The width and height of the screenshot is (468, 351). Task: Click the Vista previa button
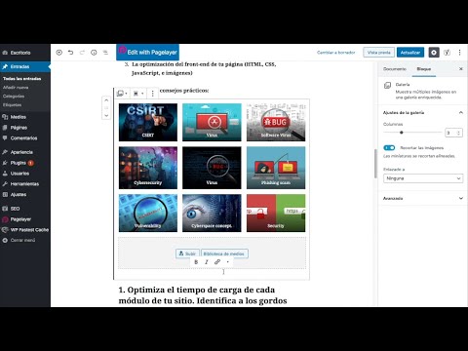tap(378, 53)
